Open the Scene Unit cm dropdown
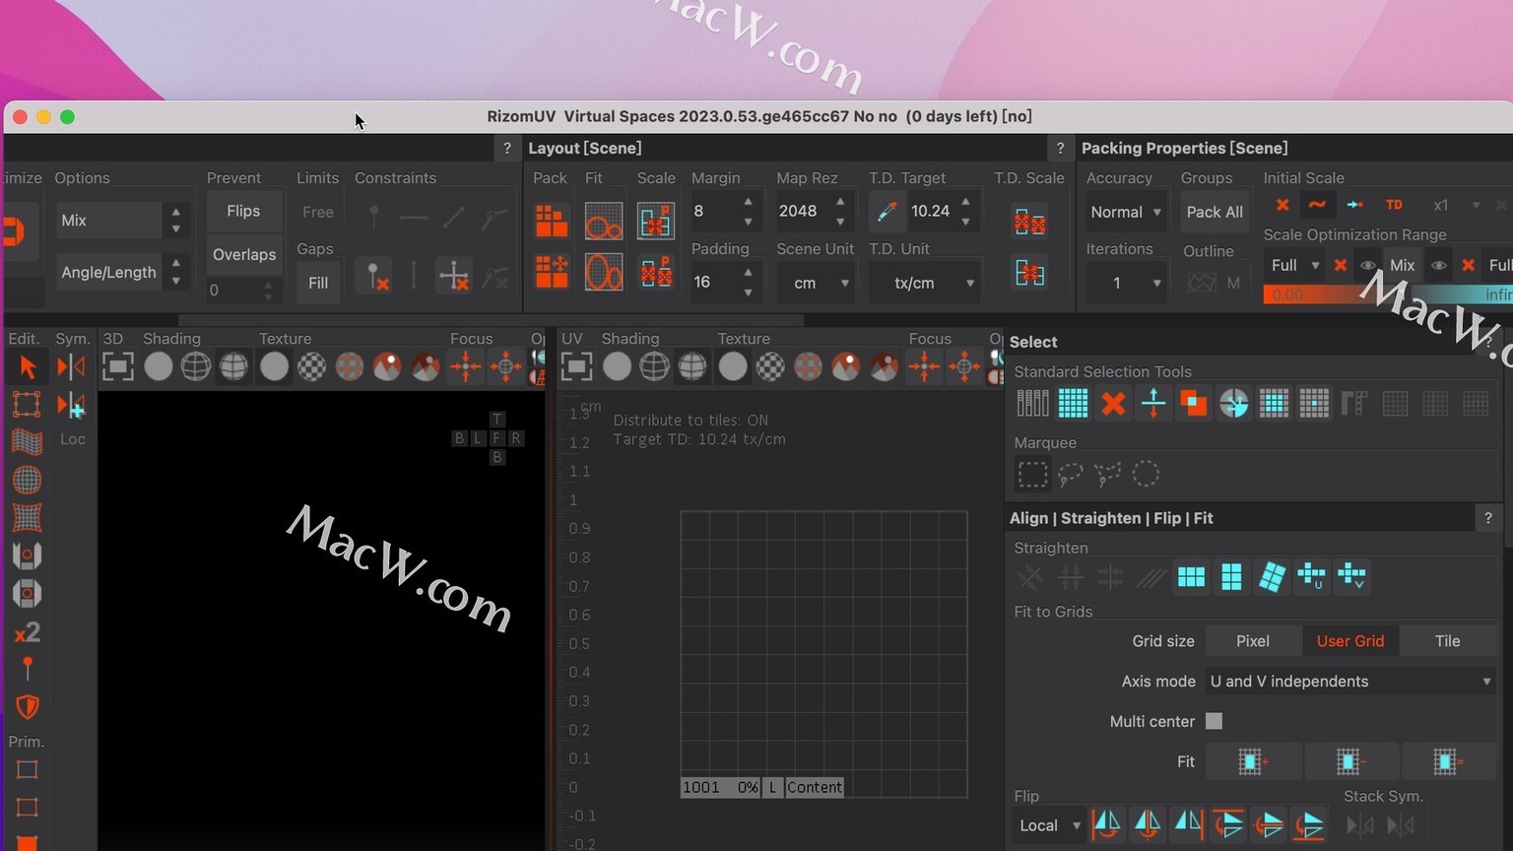Image resolution: width=1513 pixels, height=851 pixels. click(x=817, y=283)
